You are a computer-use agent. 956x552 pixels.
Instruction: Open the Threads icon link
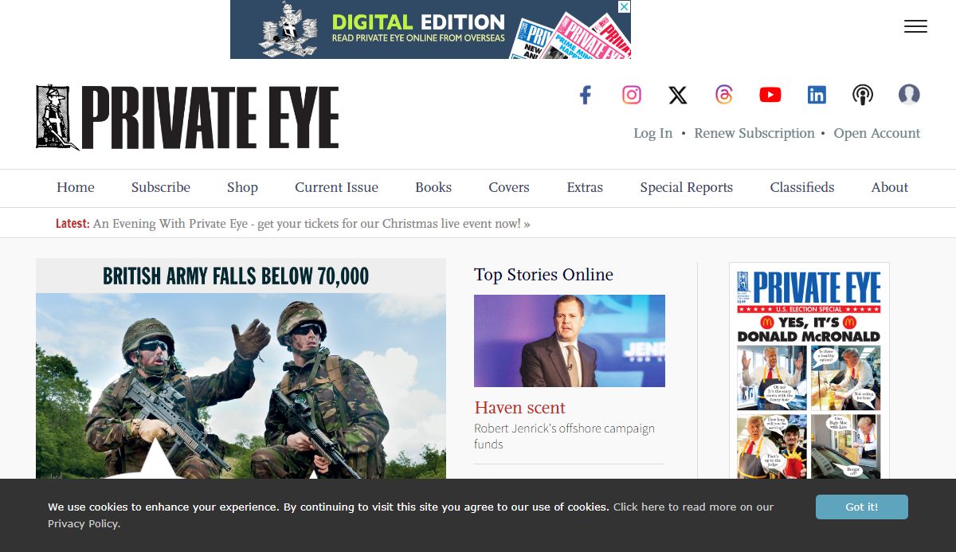(x=724, y=96)
